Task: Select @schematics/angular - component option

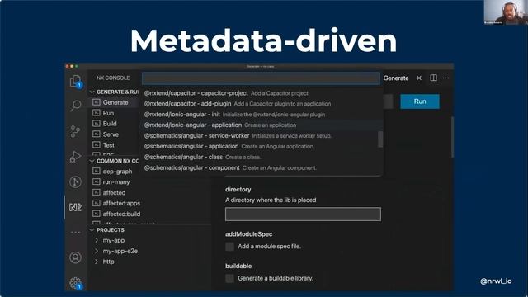Action: coord(262,167)
